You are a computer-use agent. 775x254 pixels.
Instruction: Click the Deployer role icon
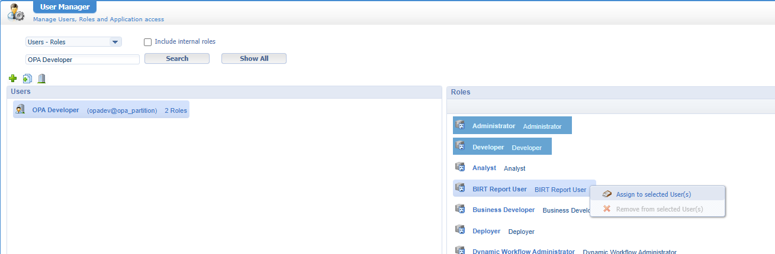pyautogui.click(x=460, y=230)
